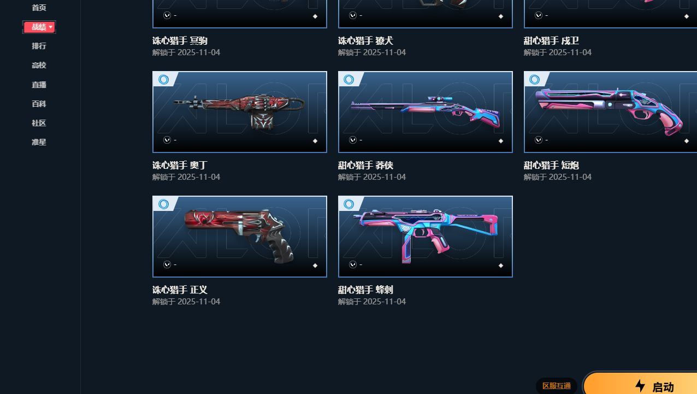Open the 排行 sidebar item

click(39, 46)
